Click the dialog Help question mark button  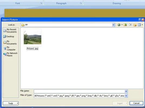coord(140,20)
